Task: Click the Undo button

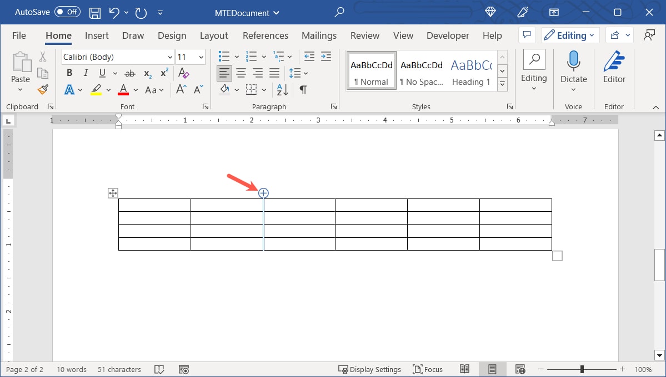Action: click(x=114, y=12)
